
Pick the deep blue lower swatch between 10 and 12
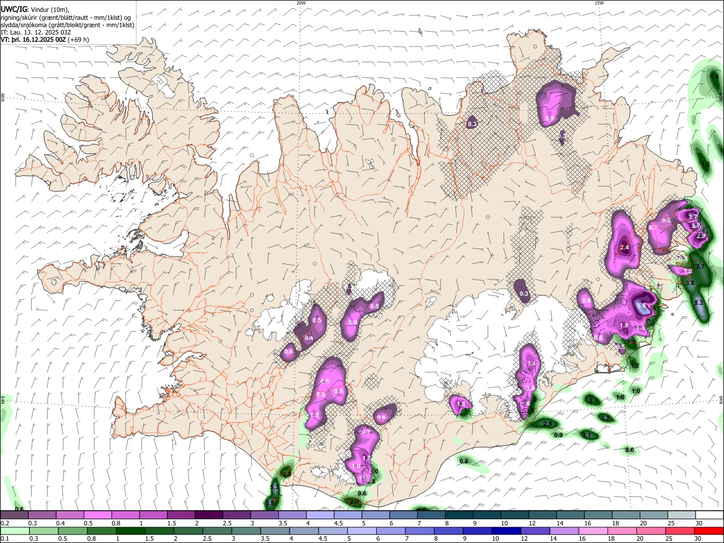pyautogui.click(x=507, y=531)
